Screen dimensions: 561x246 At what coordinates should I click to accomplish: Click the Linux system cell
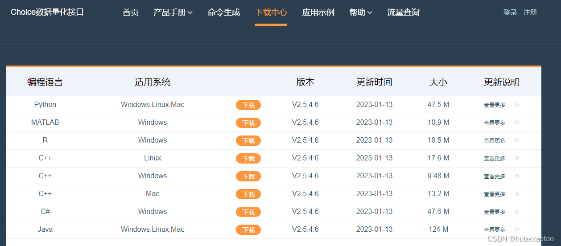click(x=153, y=158)
